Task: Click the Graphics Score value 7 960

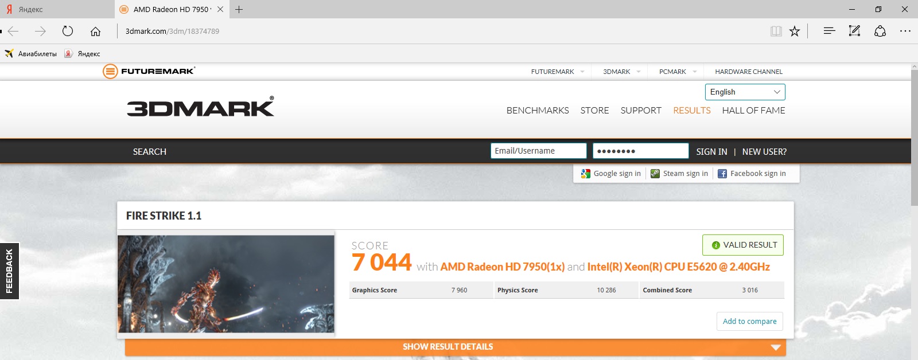Action: pyautogui.click(x=459, y=290)
